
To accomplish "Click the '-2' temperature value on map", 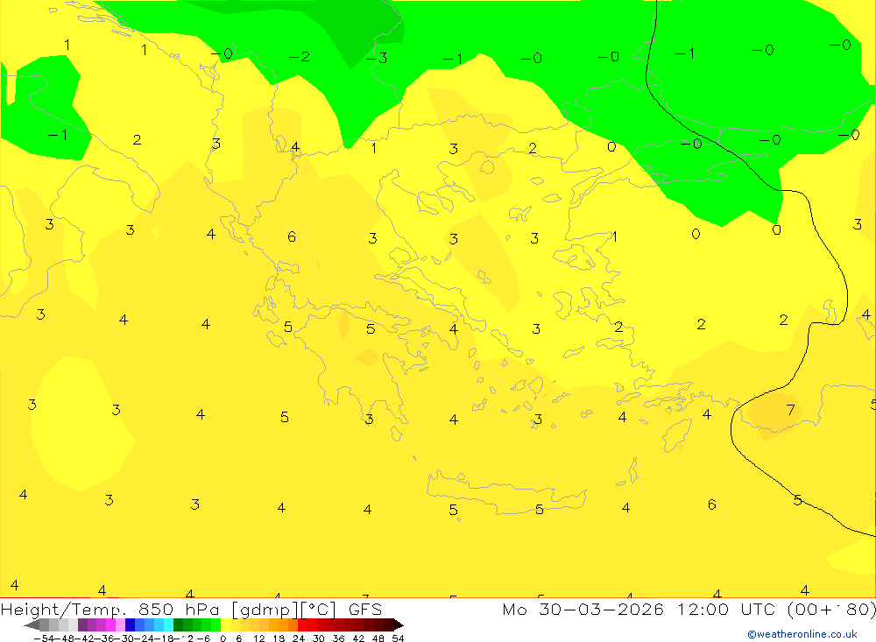I will [300, 57].
